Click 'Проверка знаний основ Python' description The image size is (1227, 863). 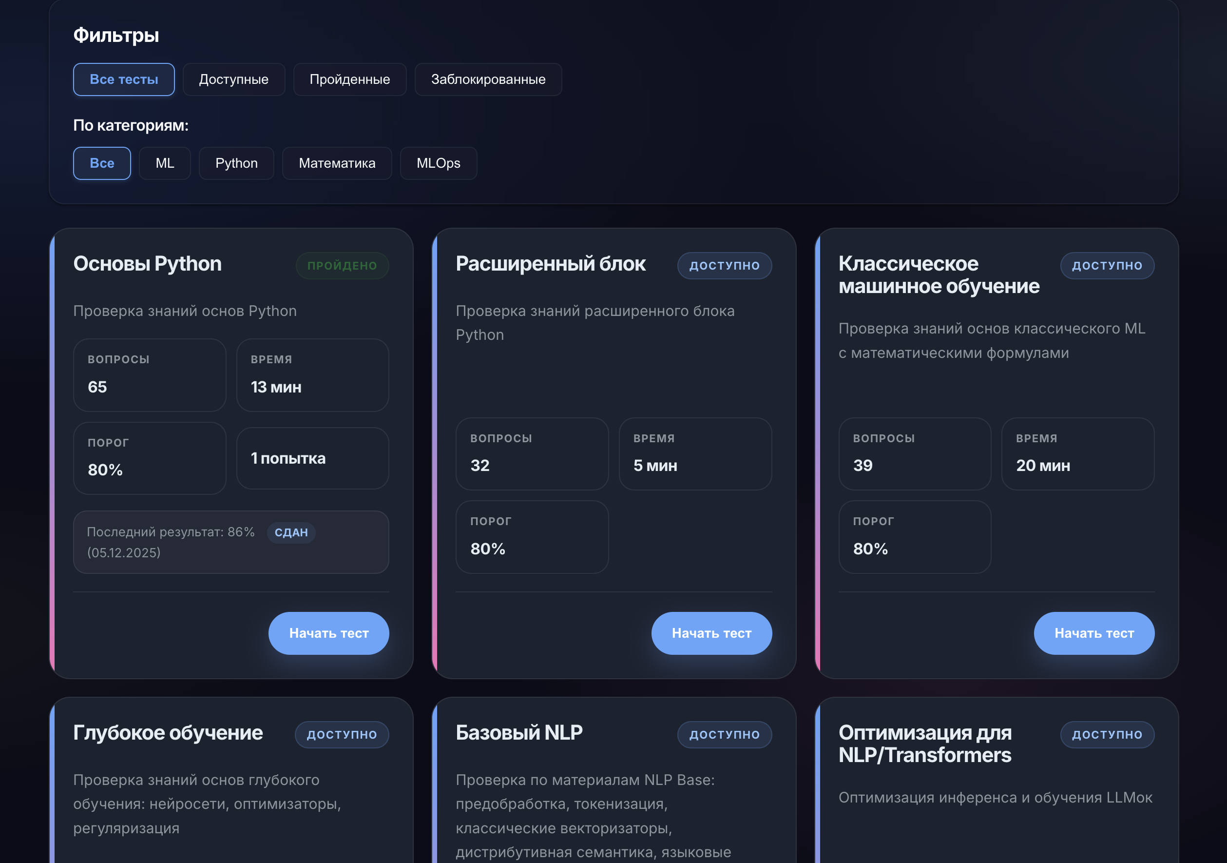[185, 311]
